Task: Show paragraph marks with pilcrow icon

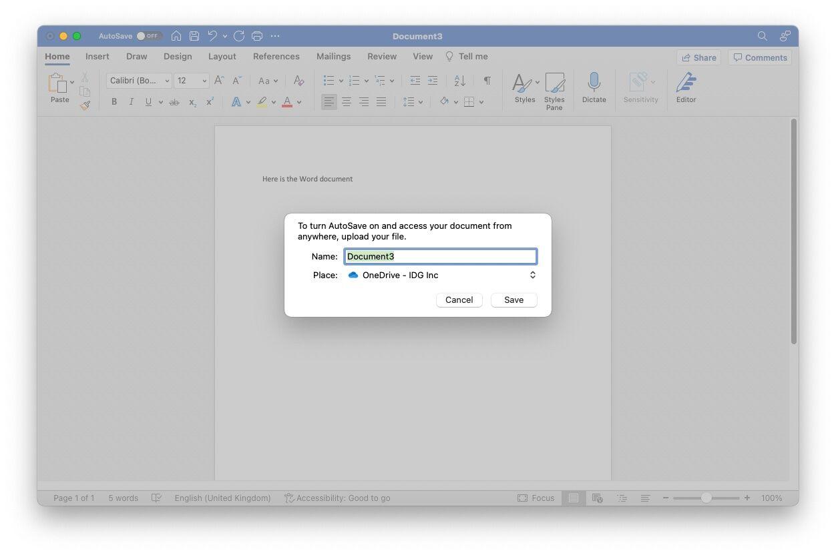Action: pyautogui.click(x=487, y=81)
